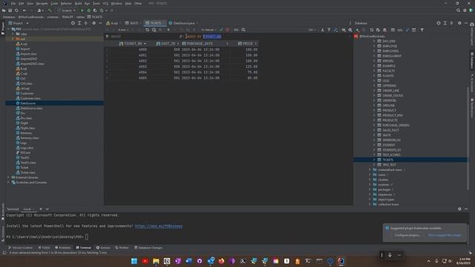Image resolution: width=475 pixels, height=267 pixels.
Task: Click the Debug bug icon in toolbar
Action: [89, 10]
